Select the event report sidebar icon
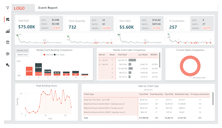Screen dimensions: 222x128 coord(8,20)
